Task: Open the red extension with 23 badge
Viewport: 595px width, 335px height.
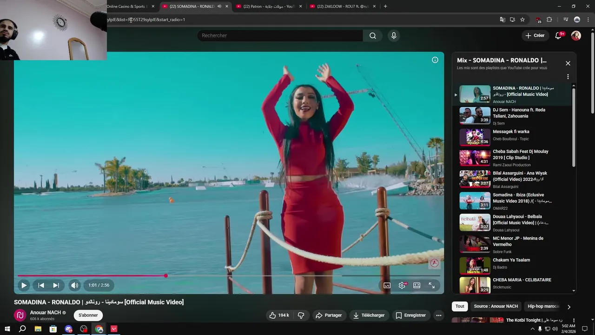Action: pos(538,20)
